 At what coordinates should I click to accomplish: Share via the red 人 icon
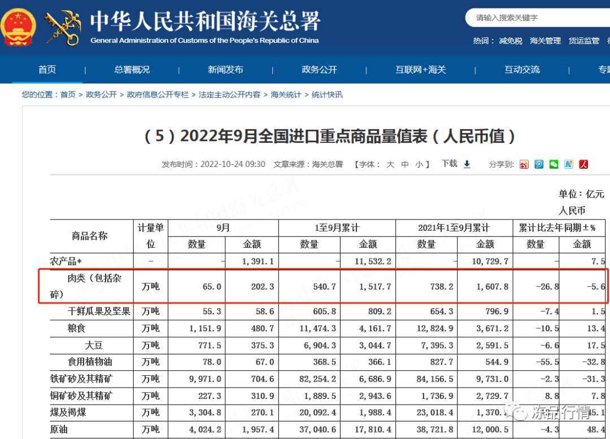[x=583, y=164]
